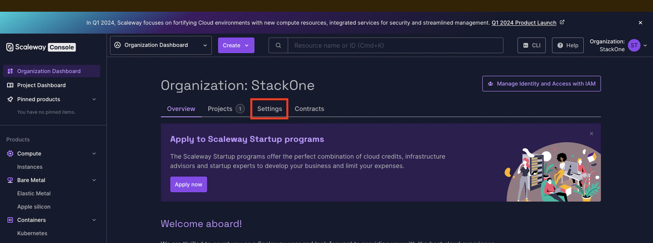
Task: Switch to the Overview tab
Action: 181,109
